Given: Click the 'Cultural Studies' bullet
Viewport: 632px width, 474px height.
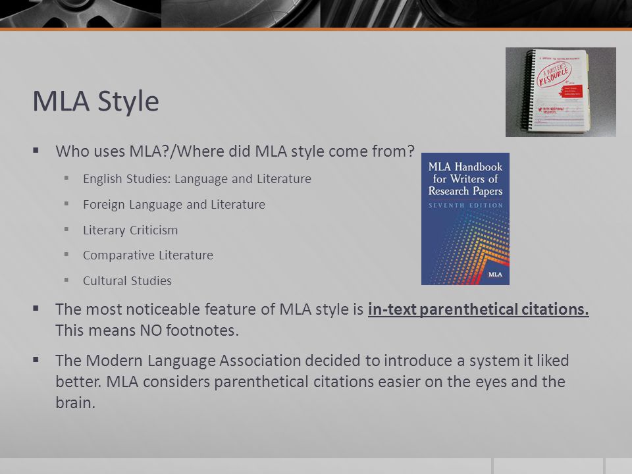Looking at the screenshot, I should (127, 280).
